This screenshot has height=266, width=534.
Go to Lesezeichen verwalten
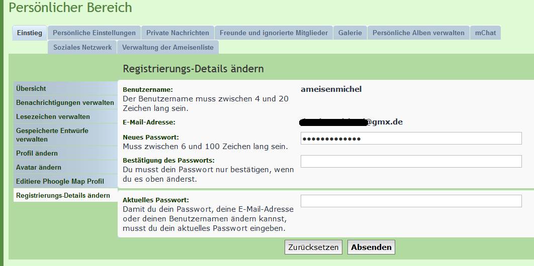pyautogui.click(x=53, y=116)
